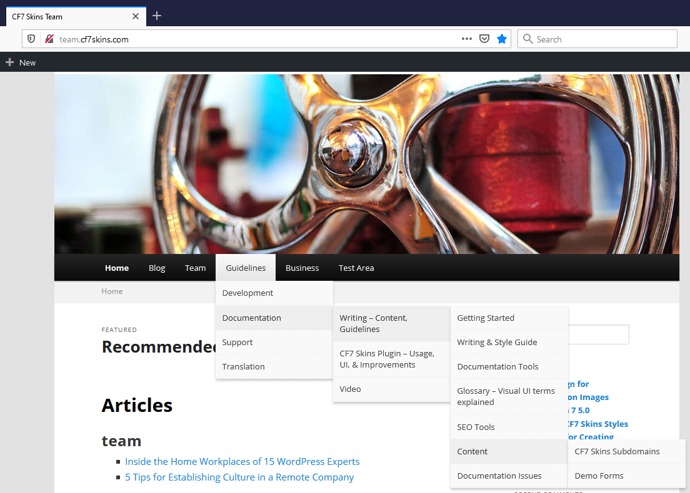Expand the Documentation submenu item
The width and height of the screenshot is (690, 493).
point(252,318)
